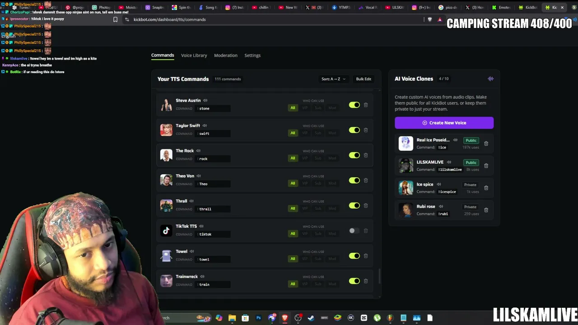Switch to the Commands tab
This screenshot has height=325, width=578.
pyautogui.click(x=163, y=55)
